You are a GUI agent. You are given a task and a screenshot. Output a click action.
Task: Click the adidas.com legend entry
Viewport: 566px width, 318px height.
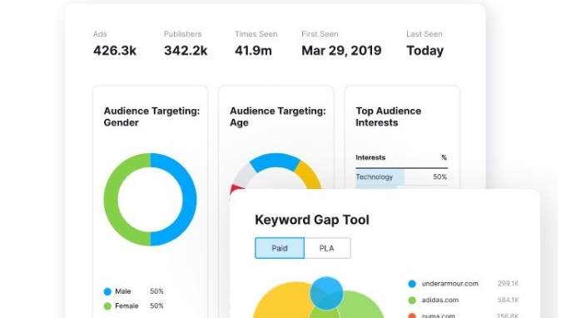pyautogui.click(x=440, y=300)
